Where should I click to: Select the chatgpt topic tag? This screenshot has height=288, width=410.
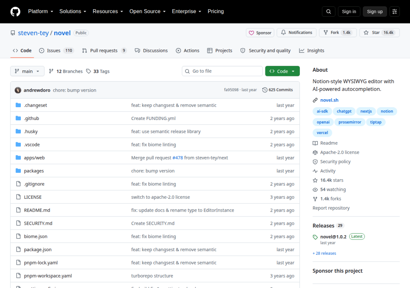coord(344,111)
